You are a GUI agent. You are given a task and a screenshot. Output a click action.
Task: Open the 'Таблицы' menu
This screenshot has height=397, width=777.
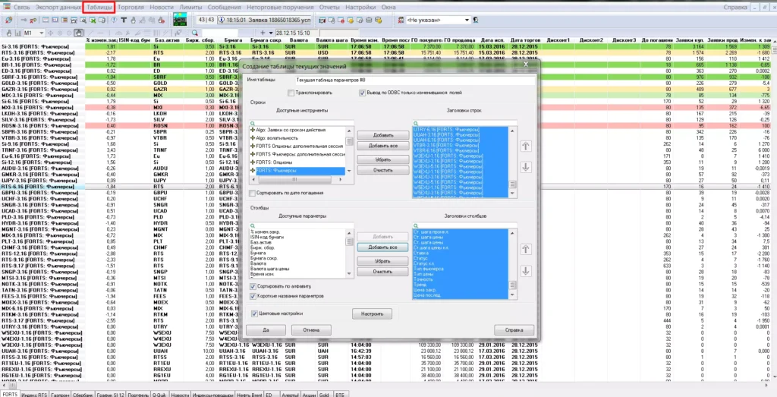(x=99, y=7)
